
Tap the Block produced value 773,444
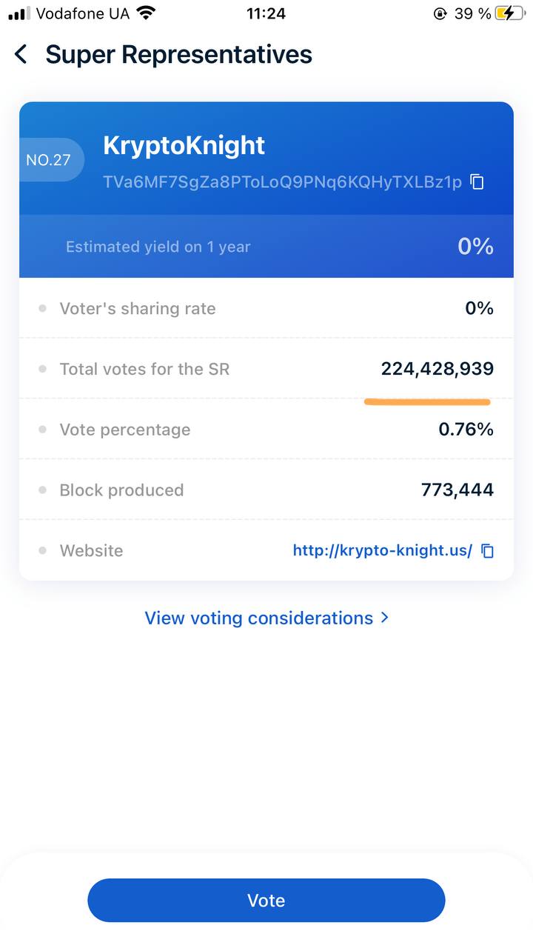click(457, 490)
